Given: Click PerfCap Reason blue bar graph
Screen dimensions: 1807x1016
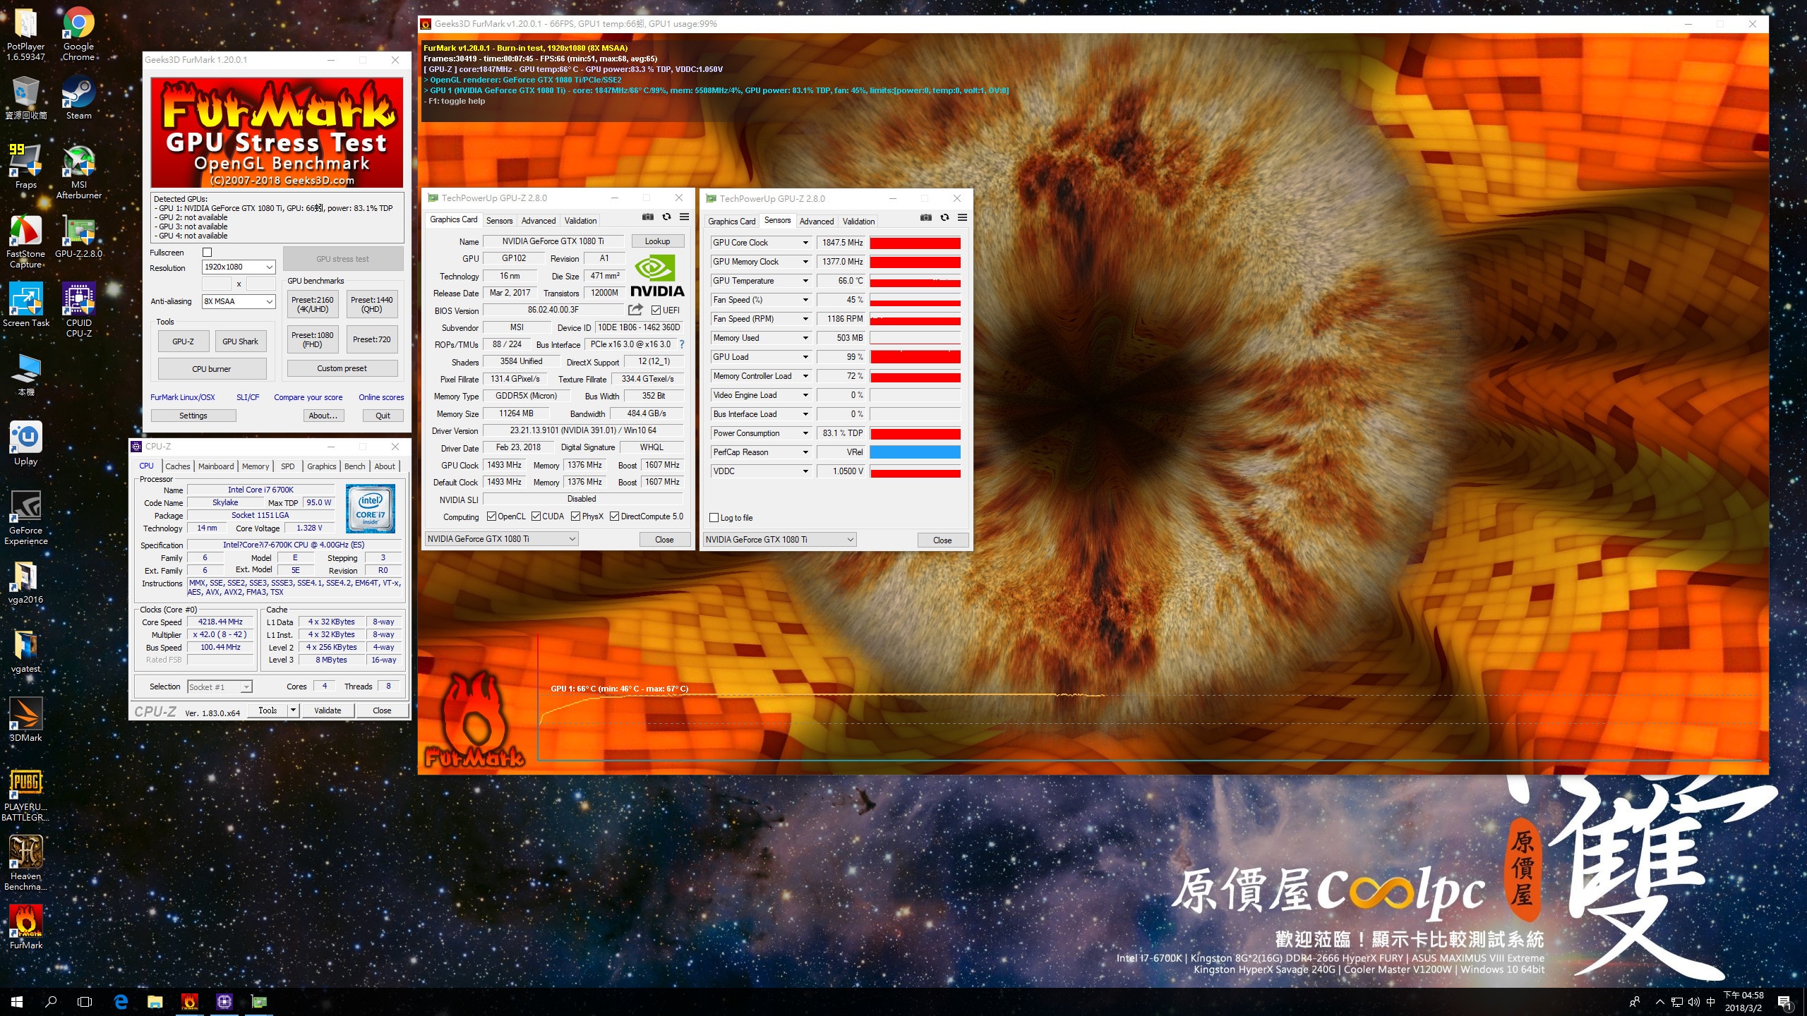Looking at the screenshot, I should coord(915,452).
